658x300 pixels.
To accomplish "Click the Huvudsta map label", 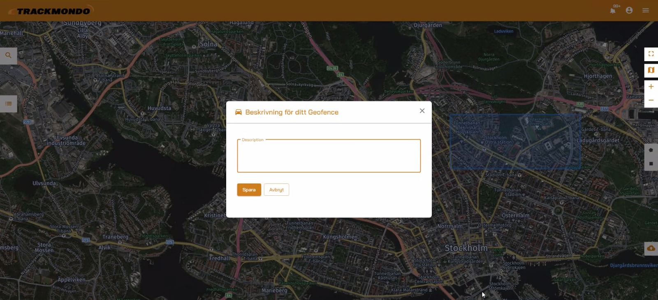I will click(x=159, y=108).
